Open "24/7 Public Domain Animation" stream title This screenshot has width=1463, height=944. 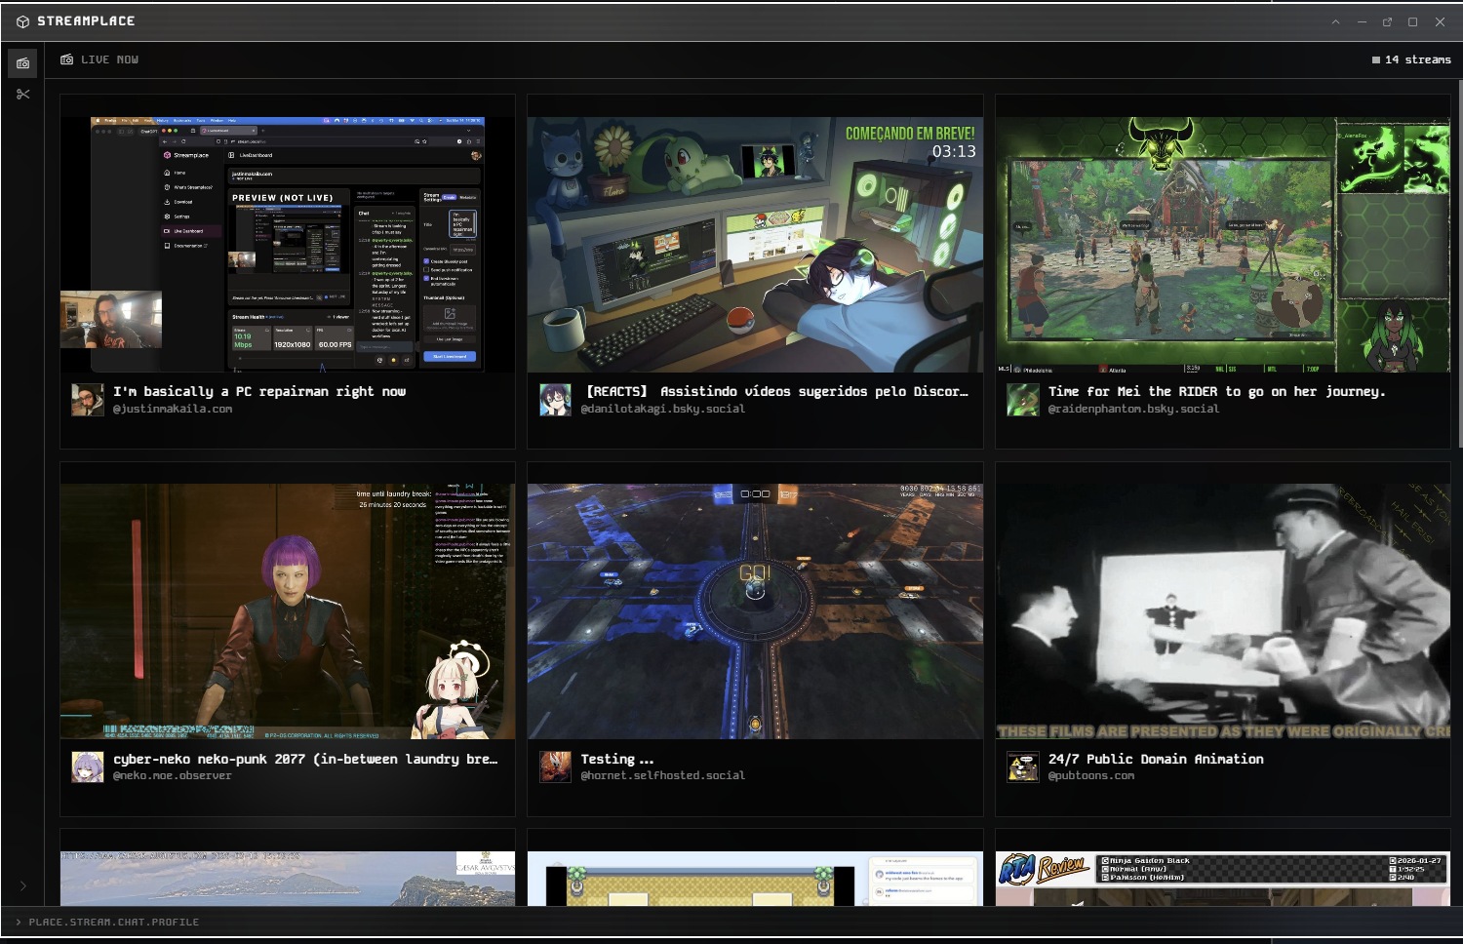[x=1155, y=759]
